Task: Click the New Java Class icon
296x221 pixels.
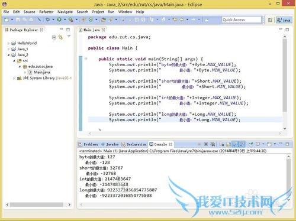Action: [x=91, y=19]
